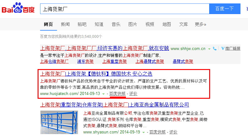Open the ad result titled 就在安兢
Viewport: 248px width, 140px height.
pos(105,48)
